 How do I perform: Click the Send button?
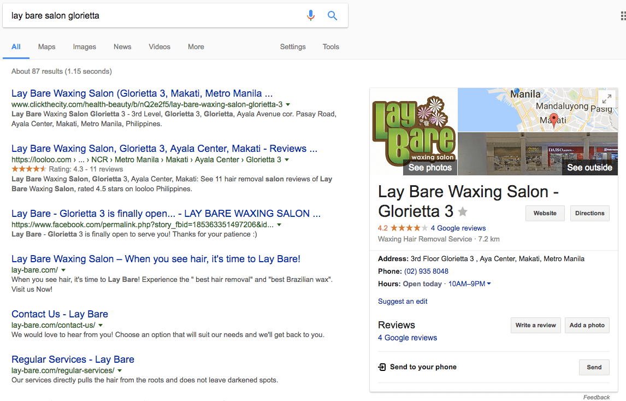tap(594, 367)
